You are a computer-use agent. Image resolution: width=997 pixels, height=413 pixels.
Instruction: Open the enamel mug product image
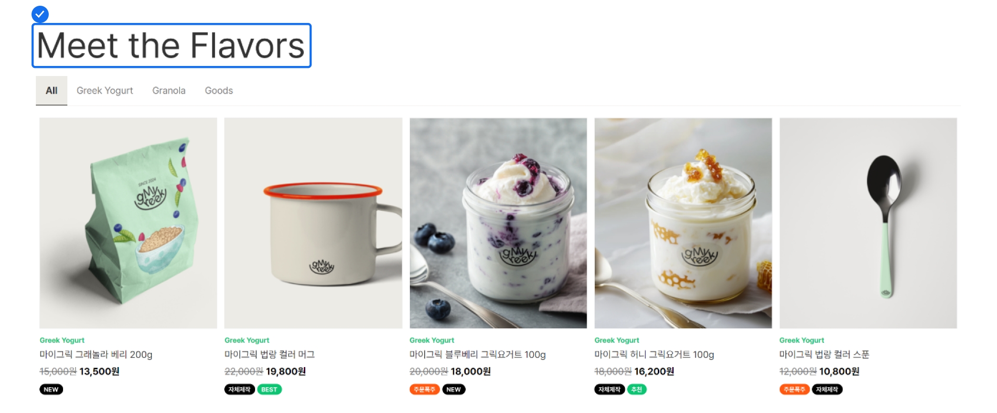(313, 223)
